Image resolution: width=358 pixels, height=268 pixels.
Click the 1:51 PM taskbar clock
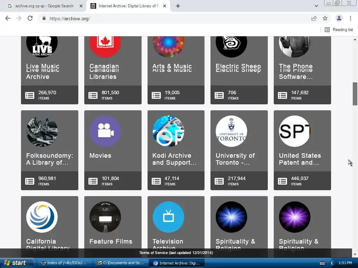pos(345,263)
